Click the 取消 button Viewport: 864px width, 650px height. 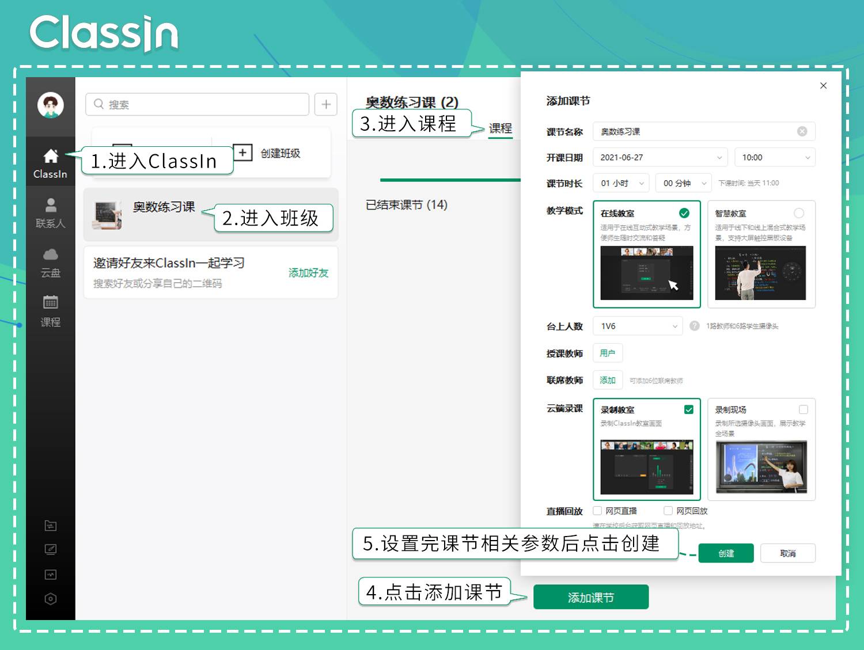coord(788,553)
